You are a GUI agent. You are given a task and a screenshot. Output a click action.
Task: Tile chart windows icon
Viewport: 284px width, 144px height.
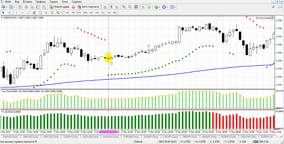[x=136, y=7]
